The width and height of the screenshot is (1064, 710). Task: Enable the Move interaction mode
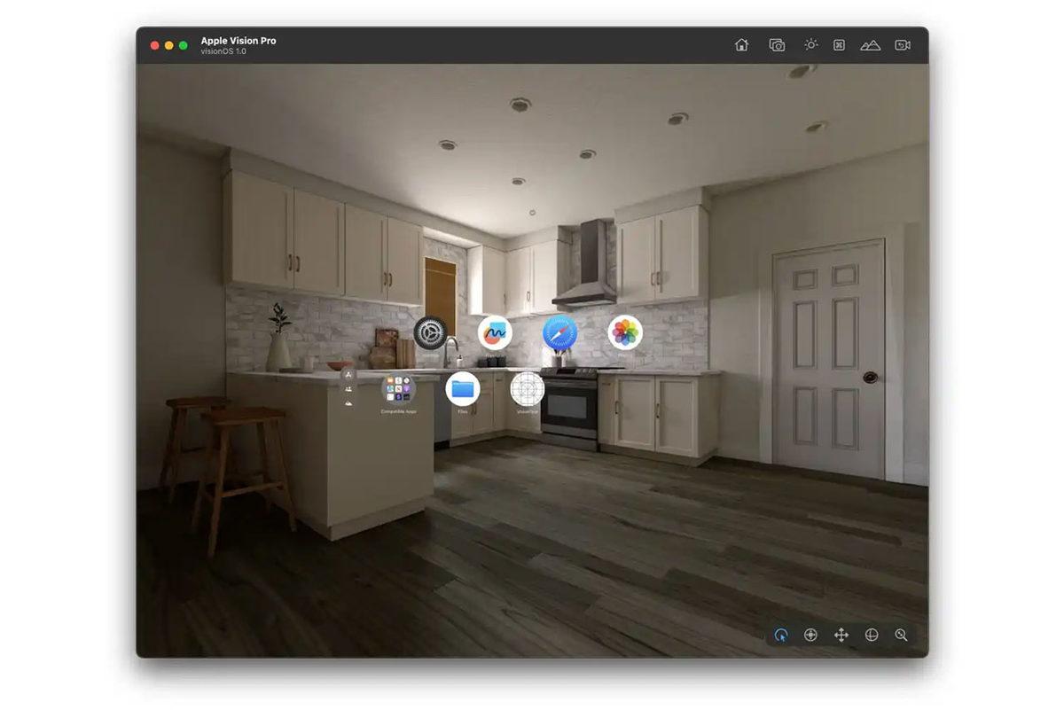pos(841,635)
